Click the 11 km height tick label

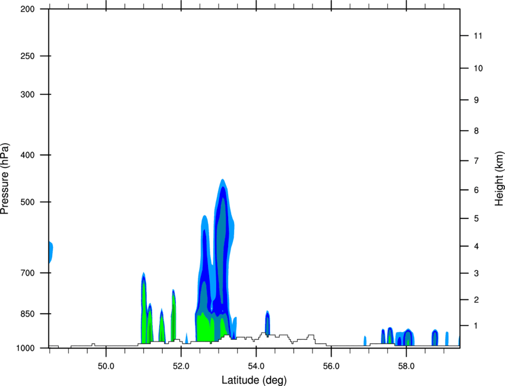point(478,36)
